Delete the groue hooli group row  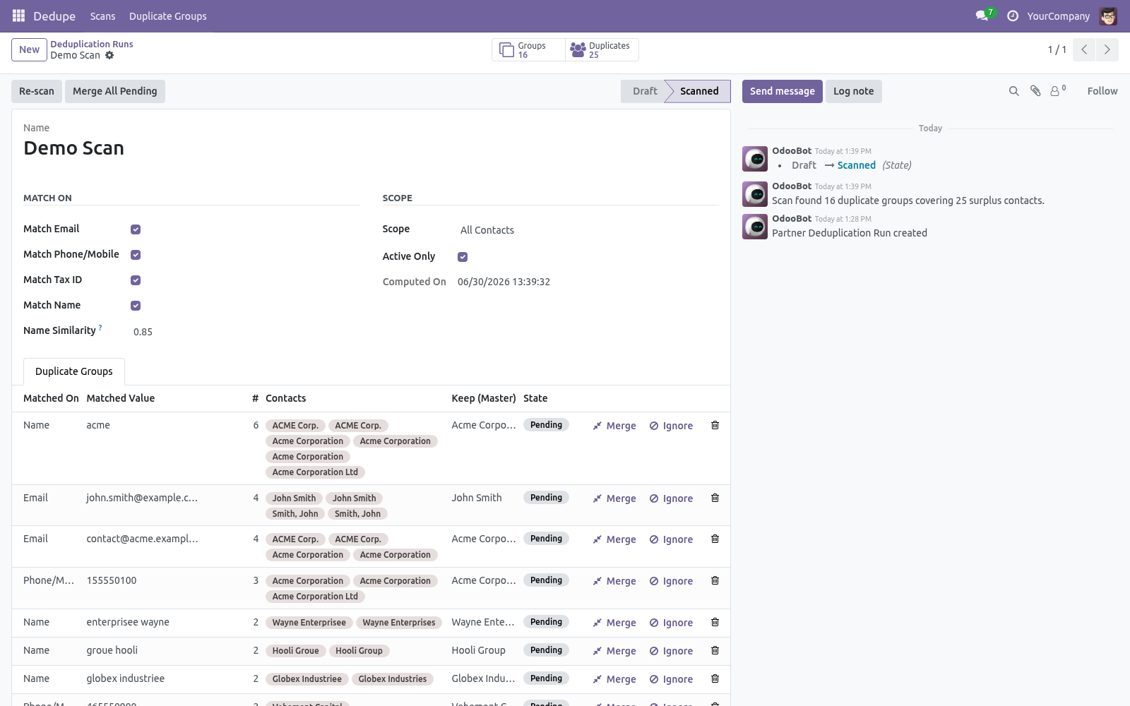[x=715, y=651]
